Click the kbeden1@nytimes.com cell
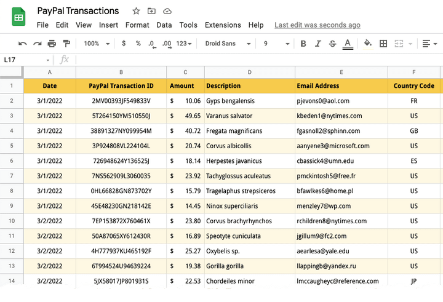 (341, 116)
